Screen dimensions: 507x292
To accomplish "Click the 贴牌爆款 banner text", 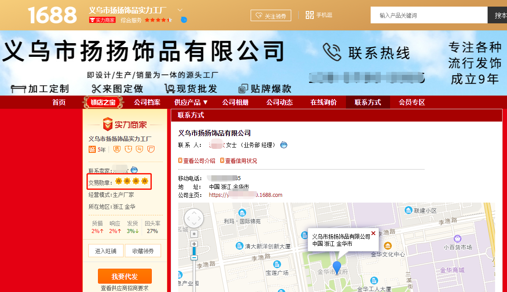I will click(265, 89).
